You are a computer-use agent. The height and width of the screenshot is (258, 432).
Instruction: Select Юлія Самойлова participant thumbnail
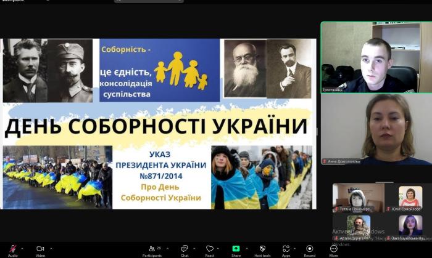click(410, 198)
